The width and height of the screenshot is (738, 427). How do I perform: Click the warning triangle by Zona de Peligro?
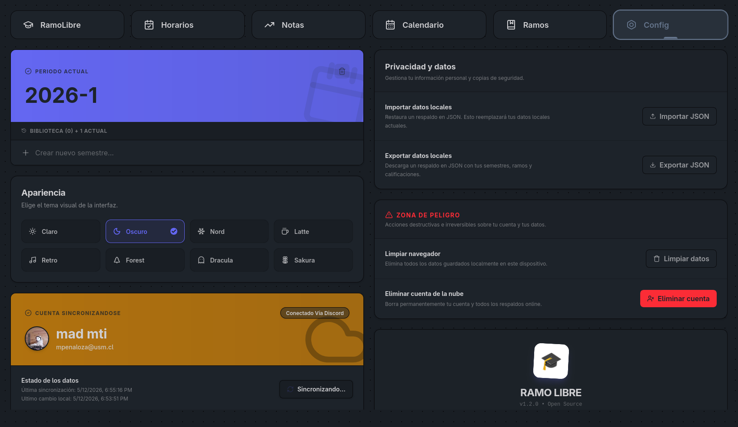pos(389,215)
